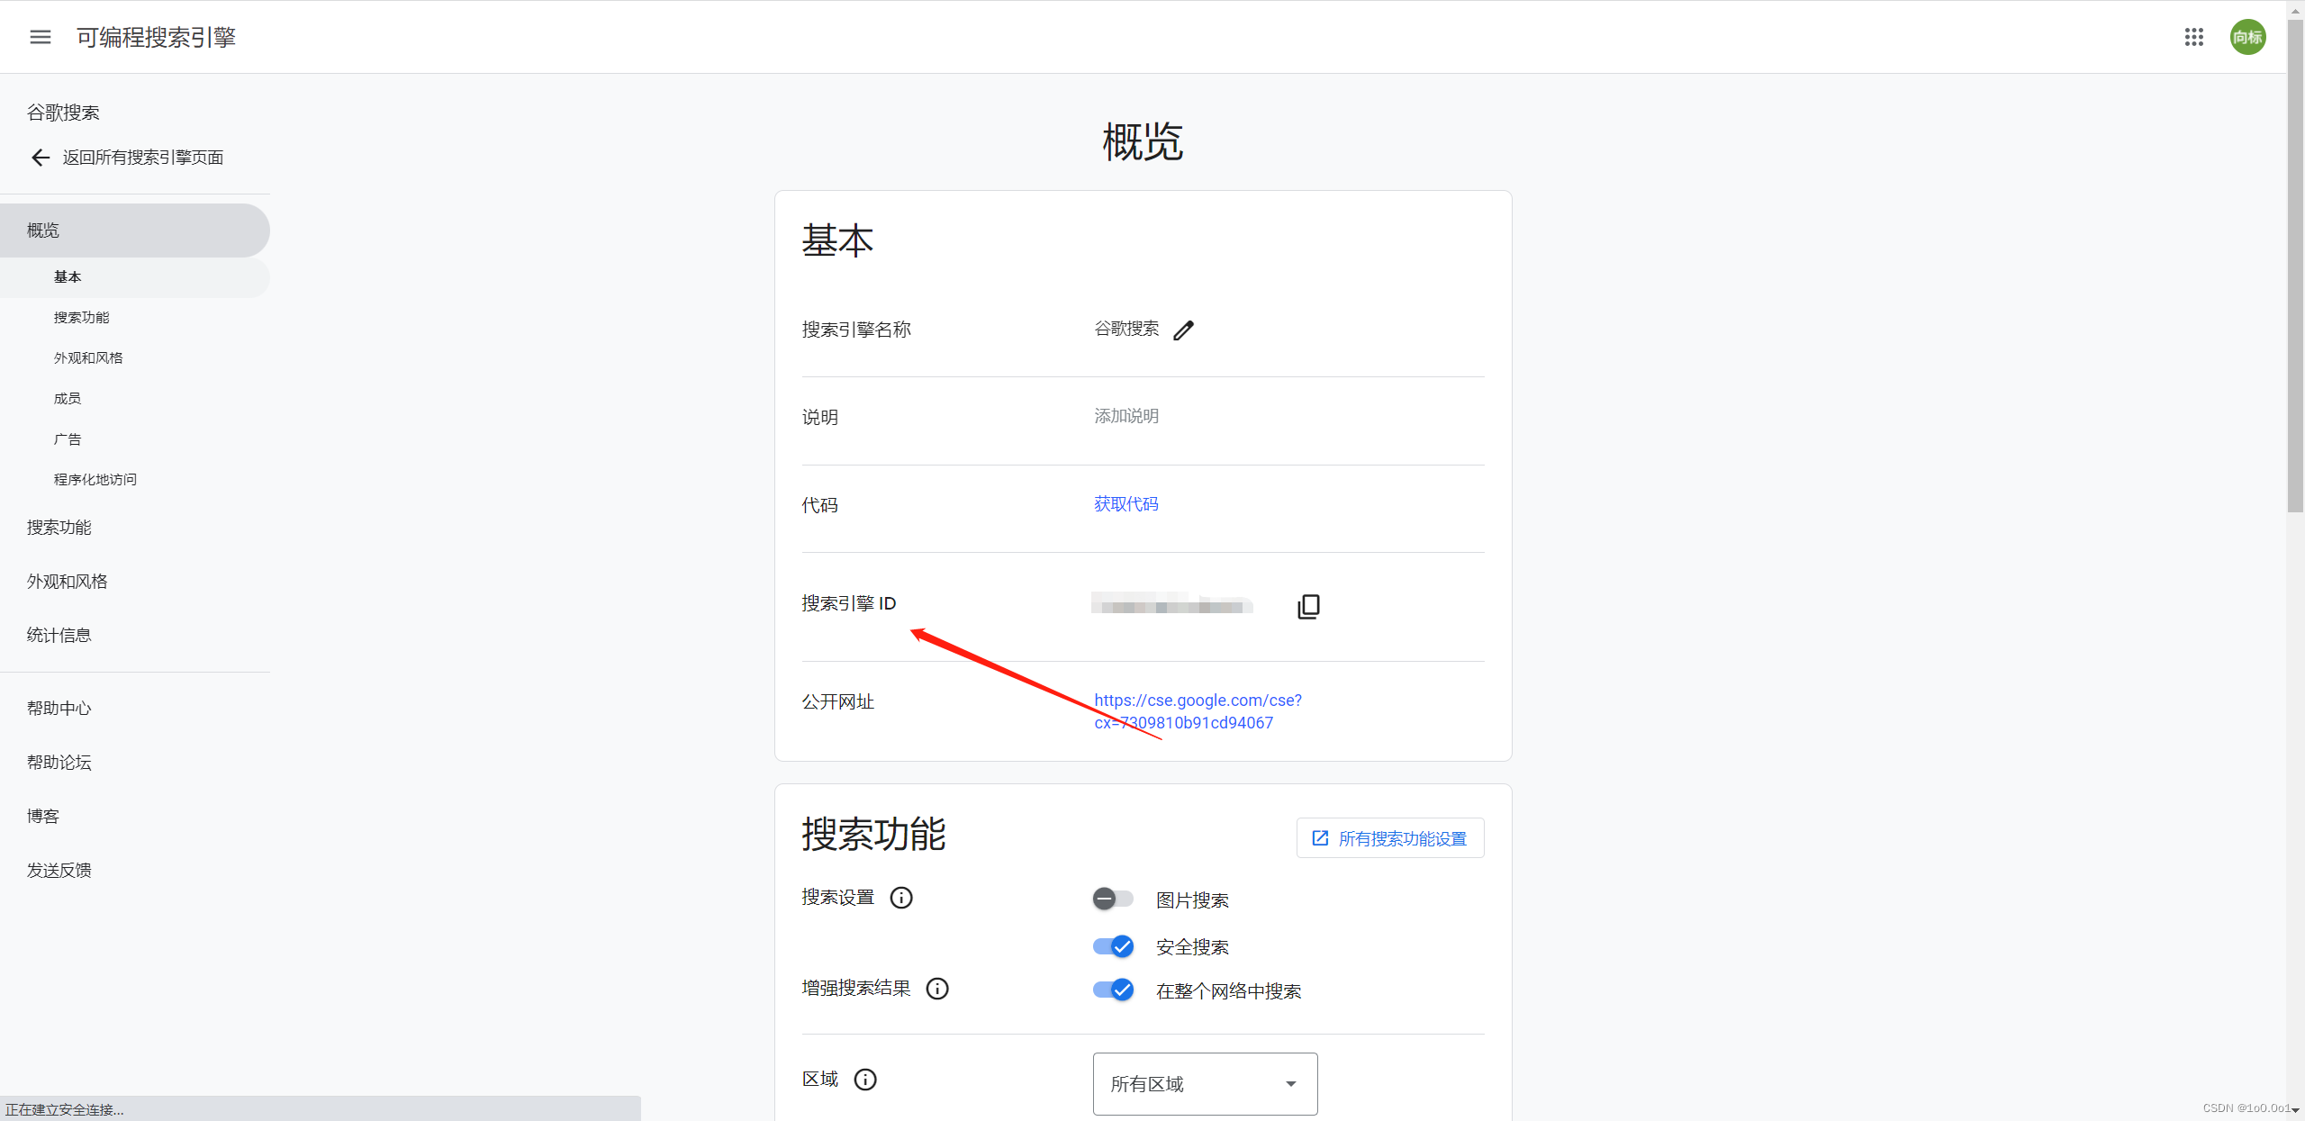Screen dimensions: 2305x1121
Task: Click 返回所有搜索引擎页面
Action: click(143, 158)
